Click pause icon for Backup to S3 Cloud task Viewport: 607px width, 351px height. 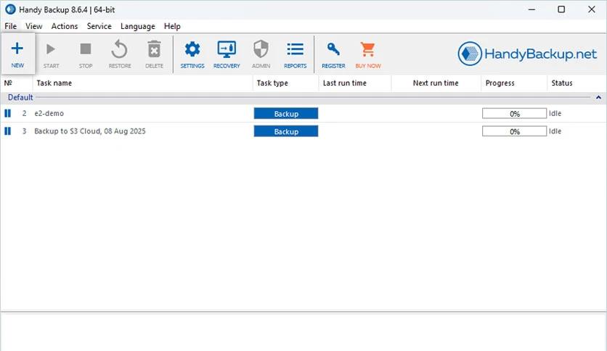(x=7, y=131)
